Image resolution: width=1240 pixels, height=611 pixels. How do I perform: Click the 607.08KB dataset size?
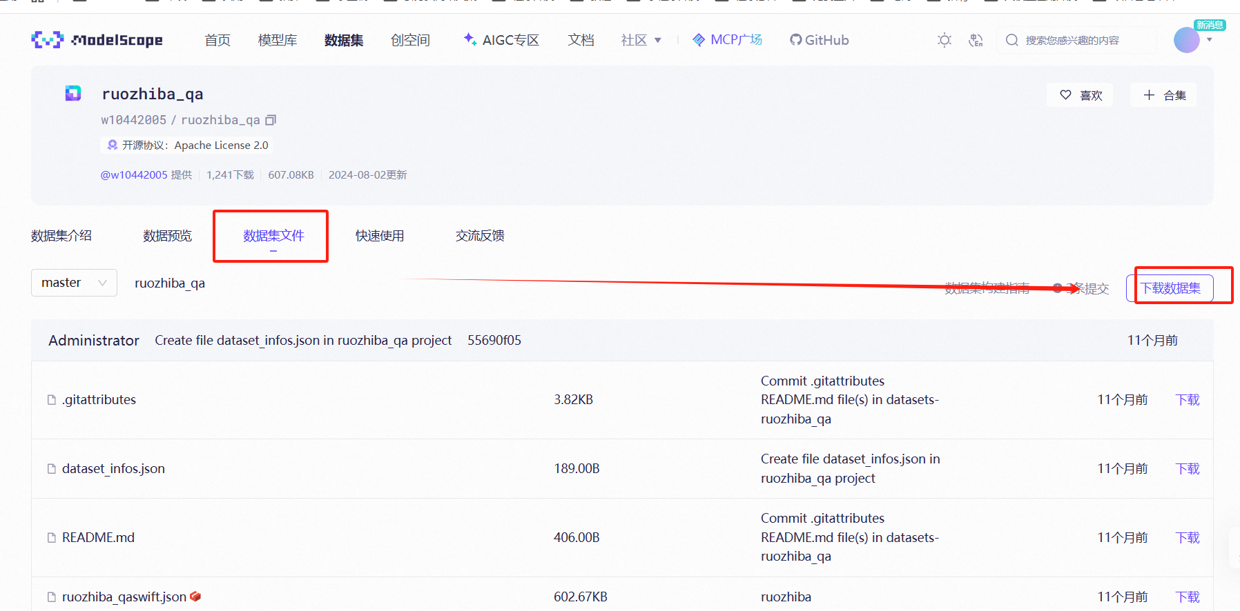point(291,175)
